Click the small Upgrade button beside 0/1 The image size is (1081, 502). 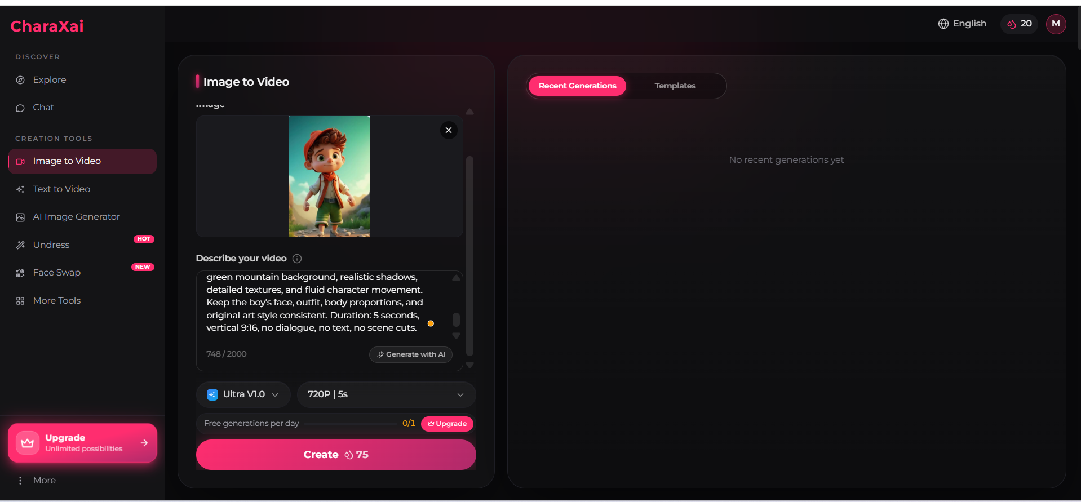coord(447,424)
